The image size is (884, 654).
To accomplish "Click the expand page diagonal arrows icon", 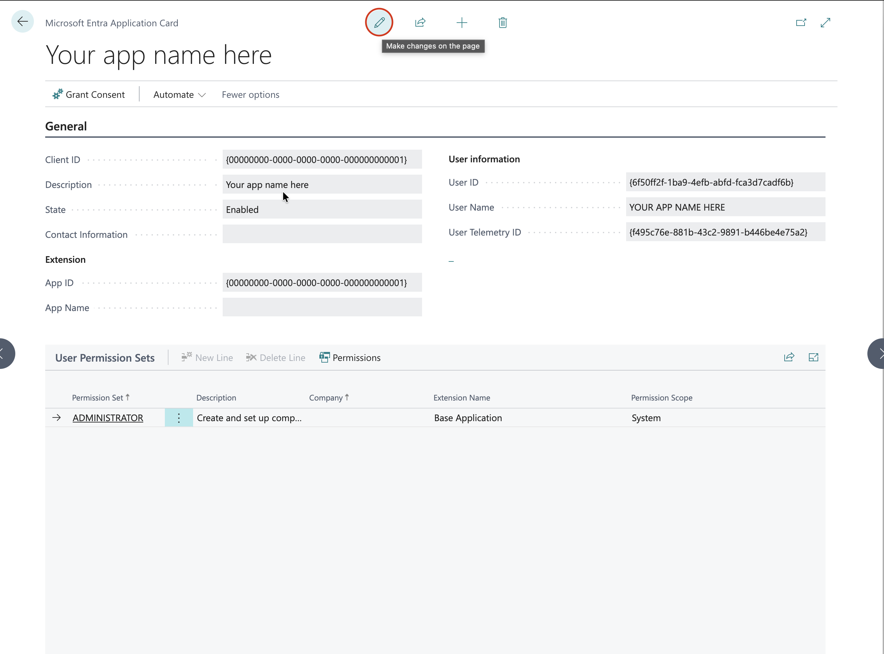I will pos(826,23).
